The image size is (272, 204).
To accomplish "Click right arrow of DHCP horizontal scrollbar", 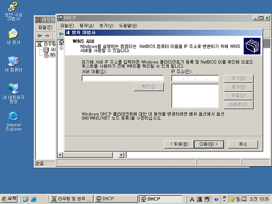I will coord(121,155).
